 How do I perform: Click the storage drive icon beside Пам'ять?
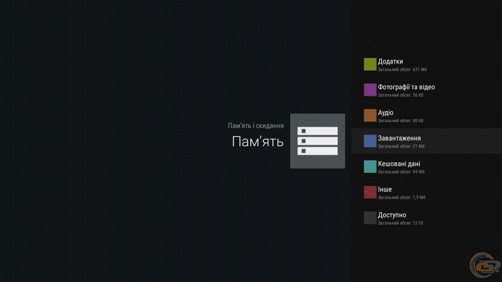[317, 141]
